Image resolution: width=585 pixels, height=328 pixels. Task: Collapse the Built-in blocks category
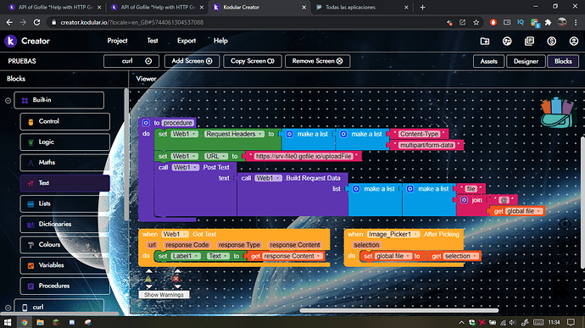tap(8, 100)
